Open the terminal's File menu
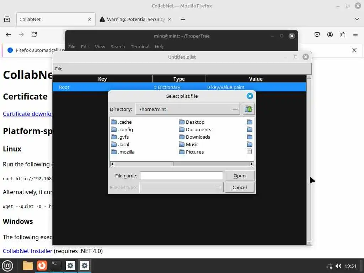The image size is (364, 273). [72, 47]
